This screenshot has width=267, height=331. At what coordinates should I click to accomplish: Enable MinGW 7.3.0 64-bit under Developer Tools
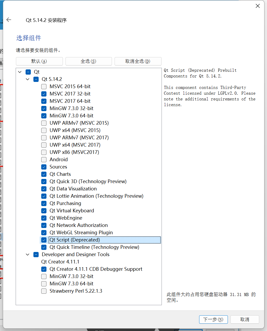click(x=44, y=284)
